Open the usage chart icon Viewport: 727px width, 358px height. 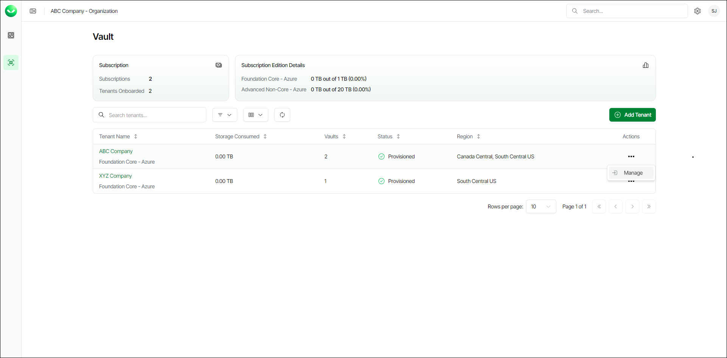[646, 65]
